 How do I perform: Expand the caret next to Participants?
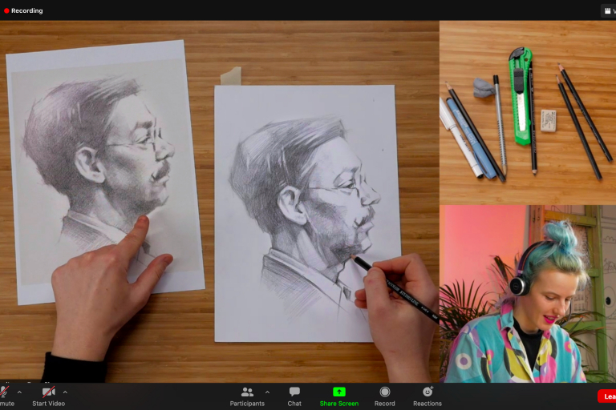tap(267, 392)
